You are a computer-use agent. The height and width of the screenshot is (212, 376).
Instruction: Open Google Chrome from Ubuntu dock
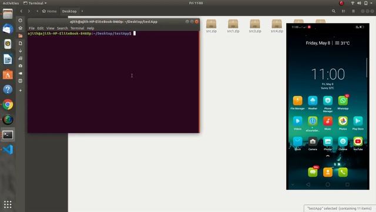(x=8, y=105)
